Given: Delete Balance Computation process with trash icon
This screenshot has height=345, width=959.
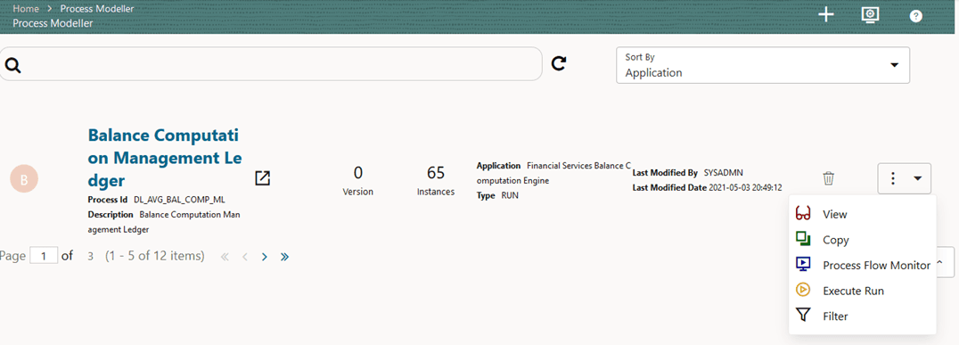Looking at the screenshot, I should coord(829,178).
